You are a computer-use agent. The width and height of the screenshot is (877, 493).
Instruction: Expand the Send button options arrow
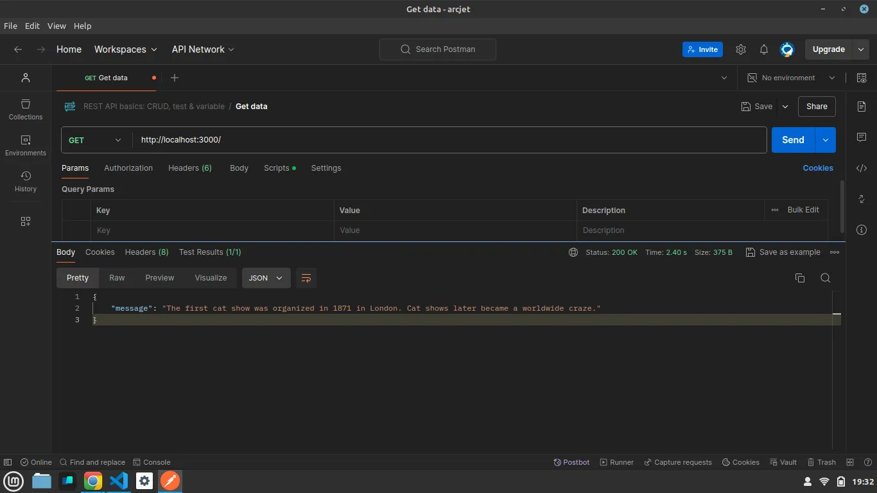(x=826, y=140)
